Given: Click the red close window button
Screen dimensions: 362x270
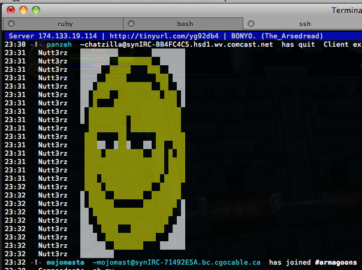Looking at the screenshot, I should (11, 10).
